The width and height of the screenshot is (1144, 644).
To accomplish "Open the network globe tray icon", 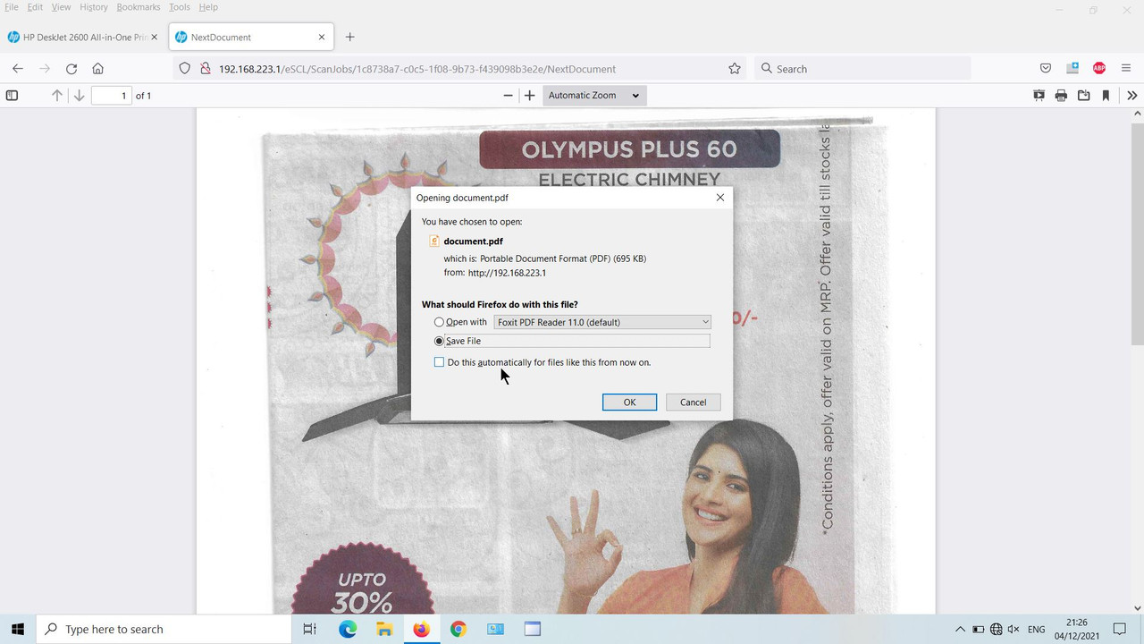I will (x=997, y=630).
